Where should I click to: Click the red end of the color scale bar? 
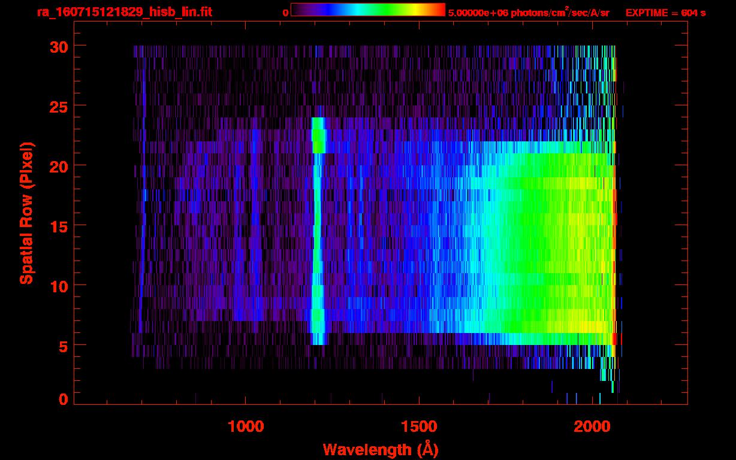[x=441, y=10]
